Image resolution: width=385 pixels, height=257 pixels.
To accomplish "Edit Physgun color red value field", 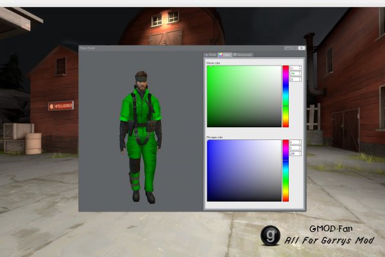I will (x=295, y=142).
